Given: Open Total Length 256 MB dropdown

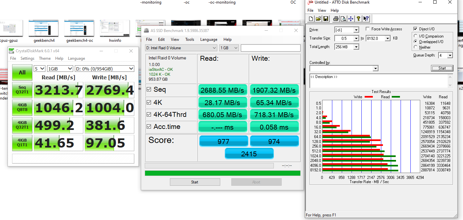Looking at the screenshot, I should click(x=356, y=47).
